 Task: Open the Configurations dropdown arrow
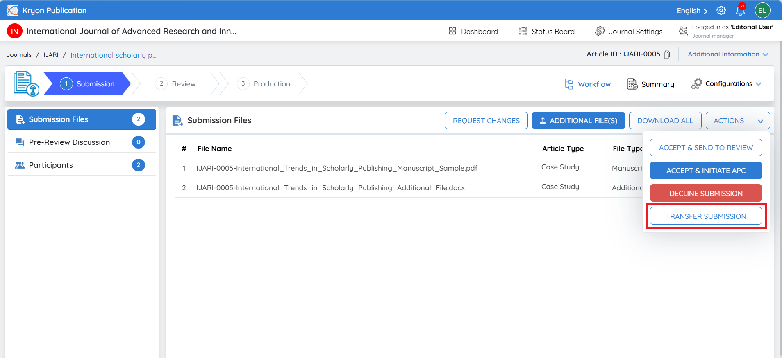click(759, 84)
